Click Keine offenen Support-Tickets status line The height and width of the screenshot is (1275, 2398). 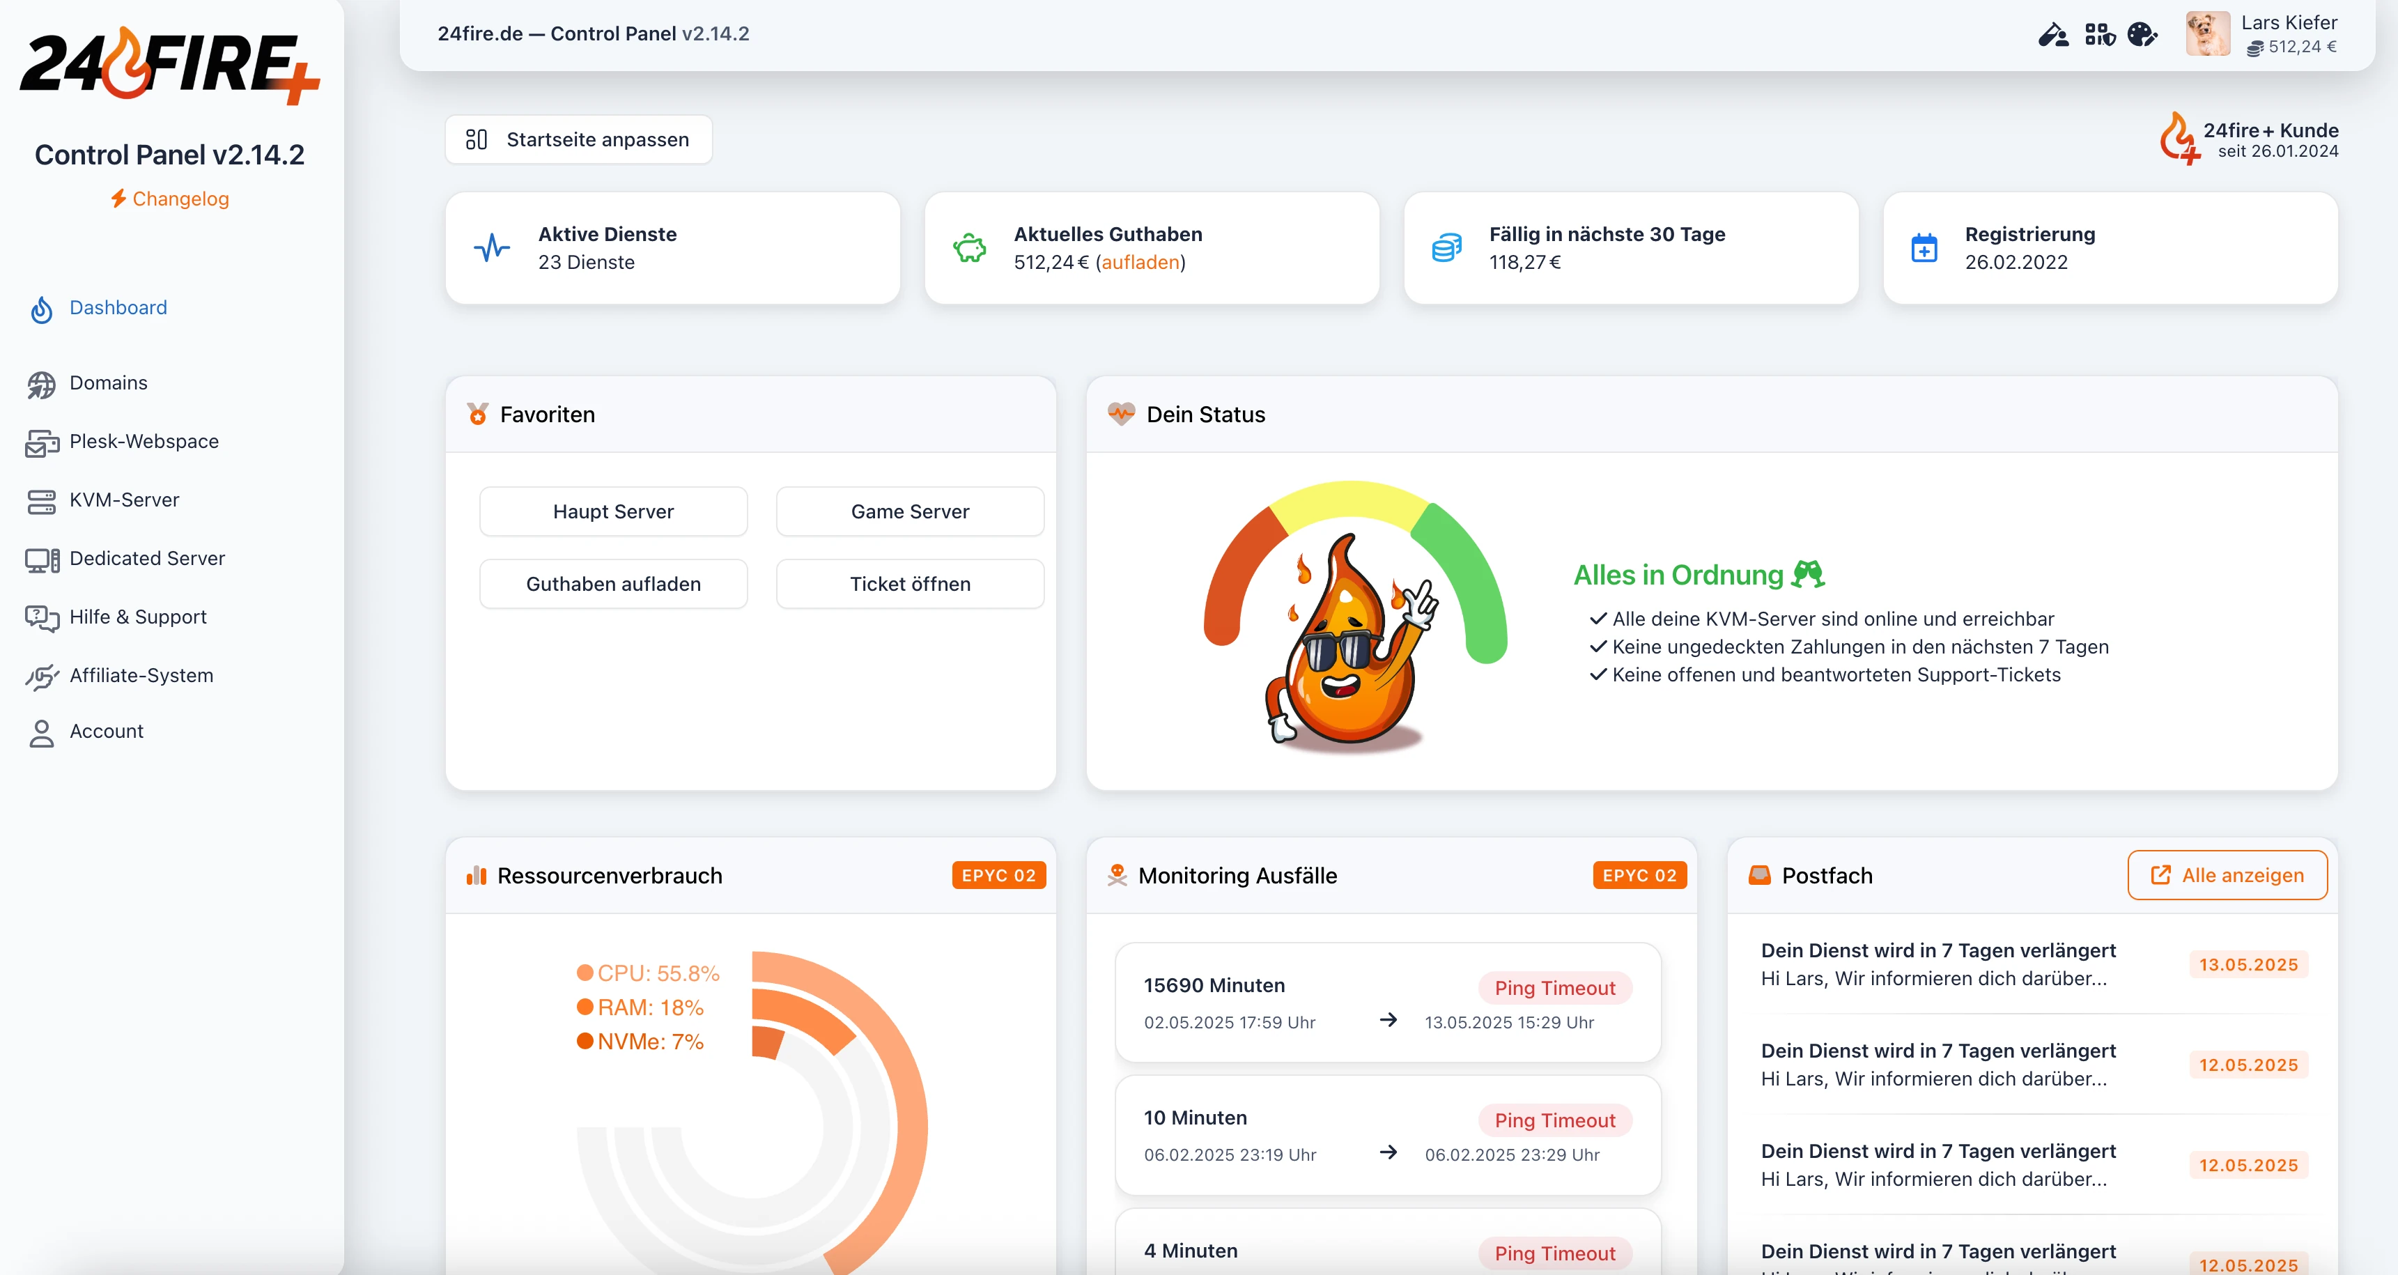coord(1825,674)
